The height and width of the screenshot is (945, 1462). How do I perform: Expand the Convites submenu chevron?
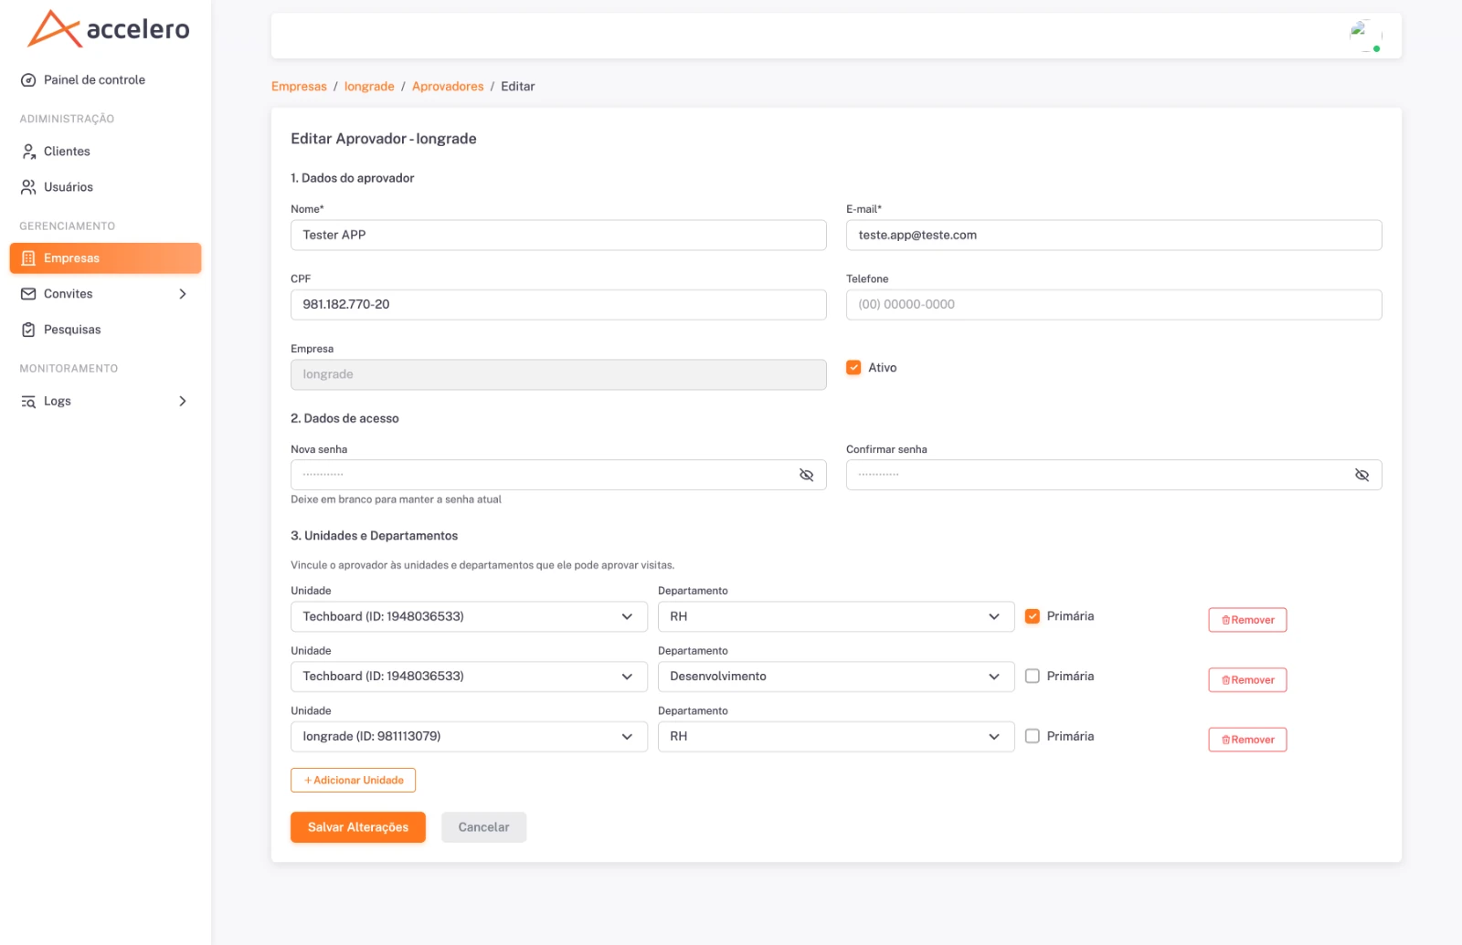183,294
